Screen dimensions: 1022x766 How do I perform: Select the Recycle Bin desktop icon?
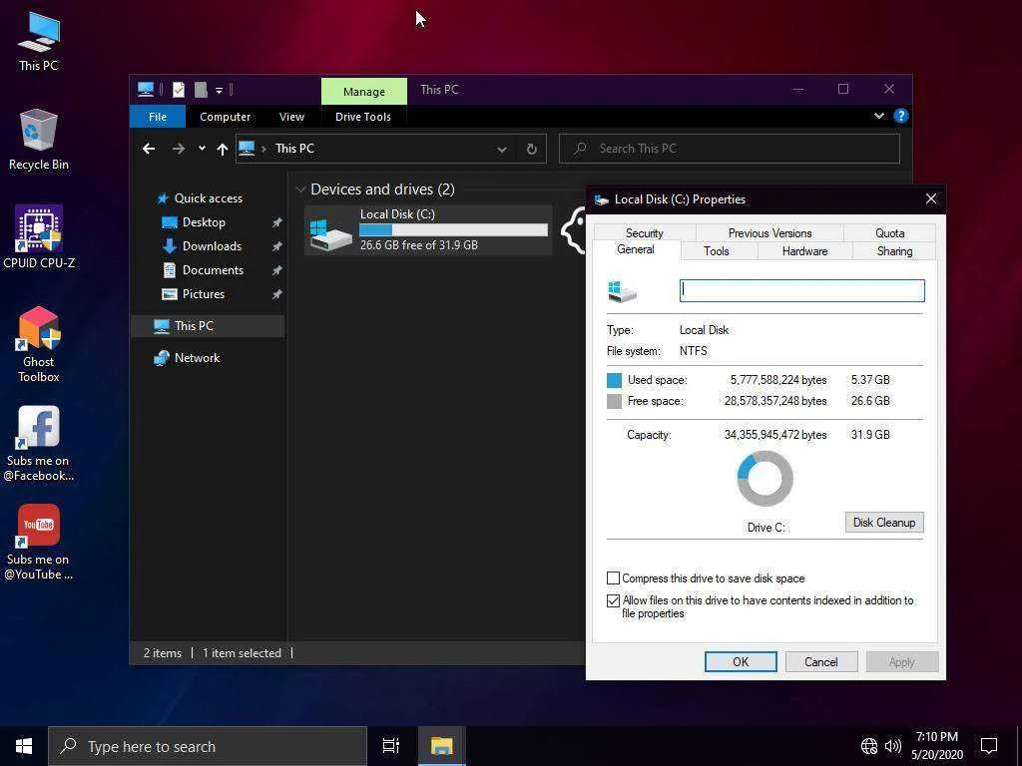coord(39,140)
